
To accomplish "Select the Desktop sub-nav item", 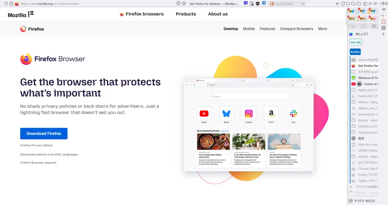I will point(230,29).
